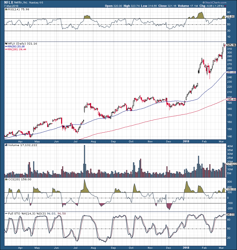The height and width of the screenshot is (250, 237).
Task: Select the Volume 17.1M value in header
Action: coord(188,6)
